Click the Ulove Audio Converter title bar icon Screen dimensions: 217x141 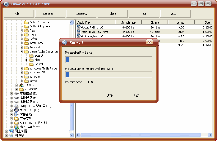[x=6, y=4]
